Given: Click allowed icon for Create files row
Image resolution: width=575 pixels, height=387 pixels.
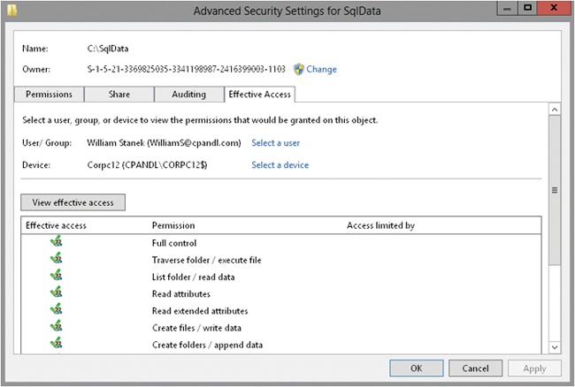Looking at the screenshot, I should 56,326.
